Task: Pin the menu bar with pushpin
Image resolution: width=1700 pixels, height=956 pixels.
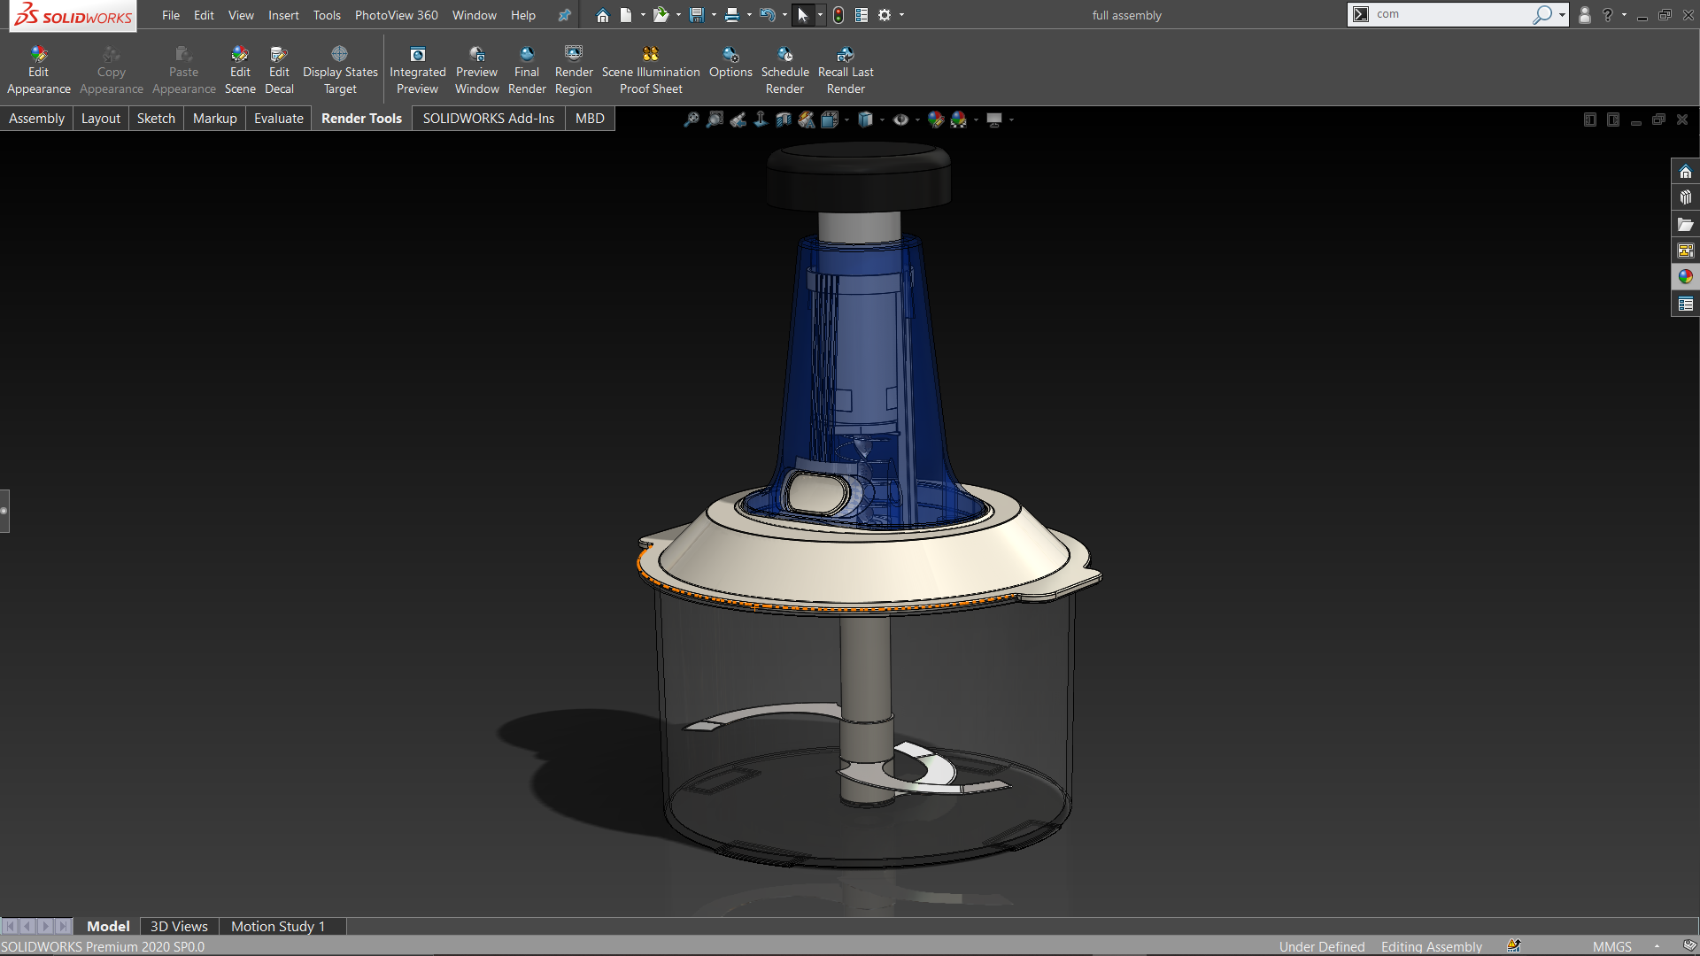Action: point(564,15)
